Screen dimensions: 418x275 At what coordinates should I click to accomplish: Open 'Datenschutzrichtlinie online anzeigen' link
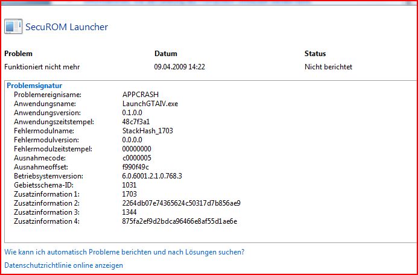point(64,265)
